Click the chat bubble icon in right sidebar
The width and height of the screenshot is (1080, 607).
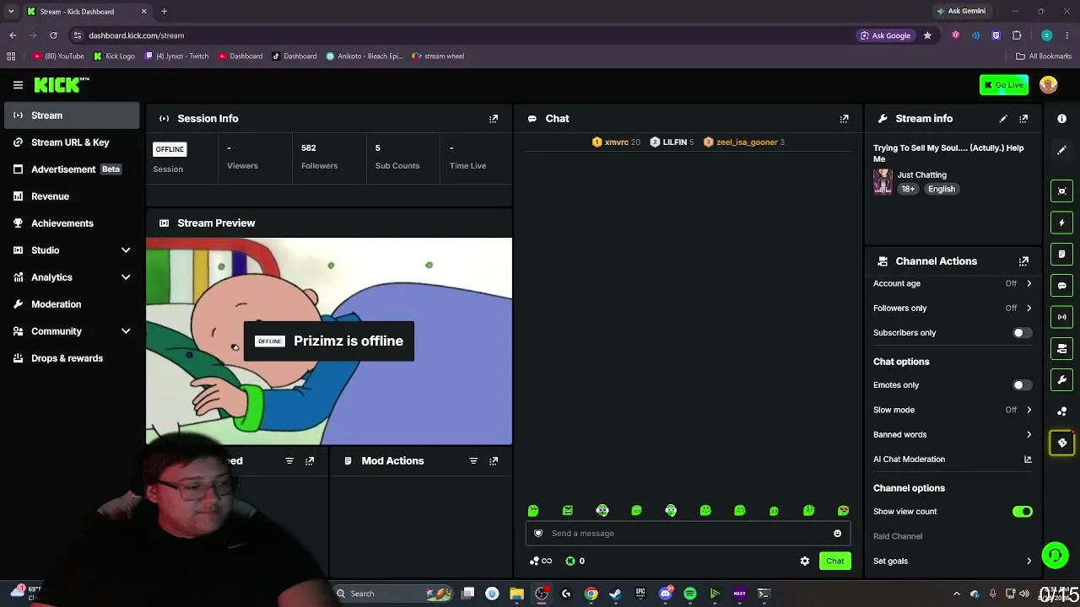pos(1061,286)
